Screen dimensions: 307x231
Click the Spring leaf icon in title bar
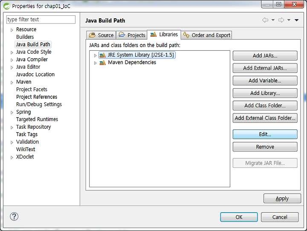pos(7,6)
